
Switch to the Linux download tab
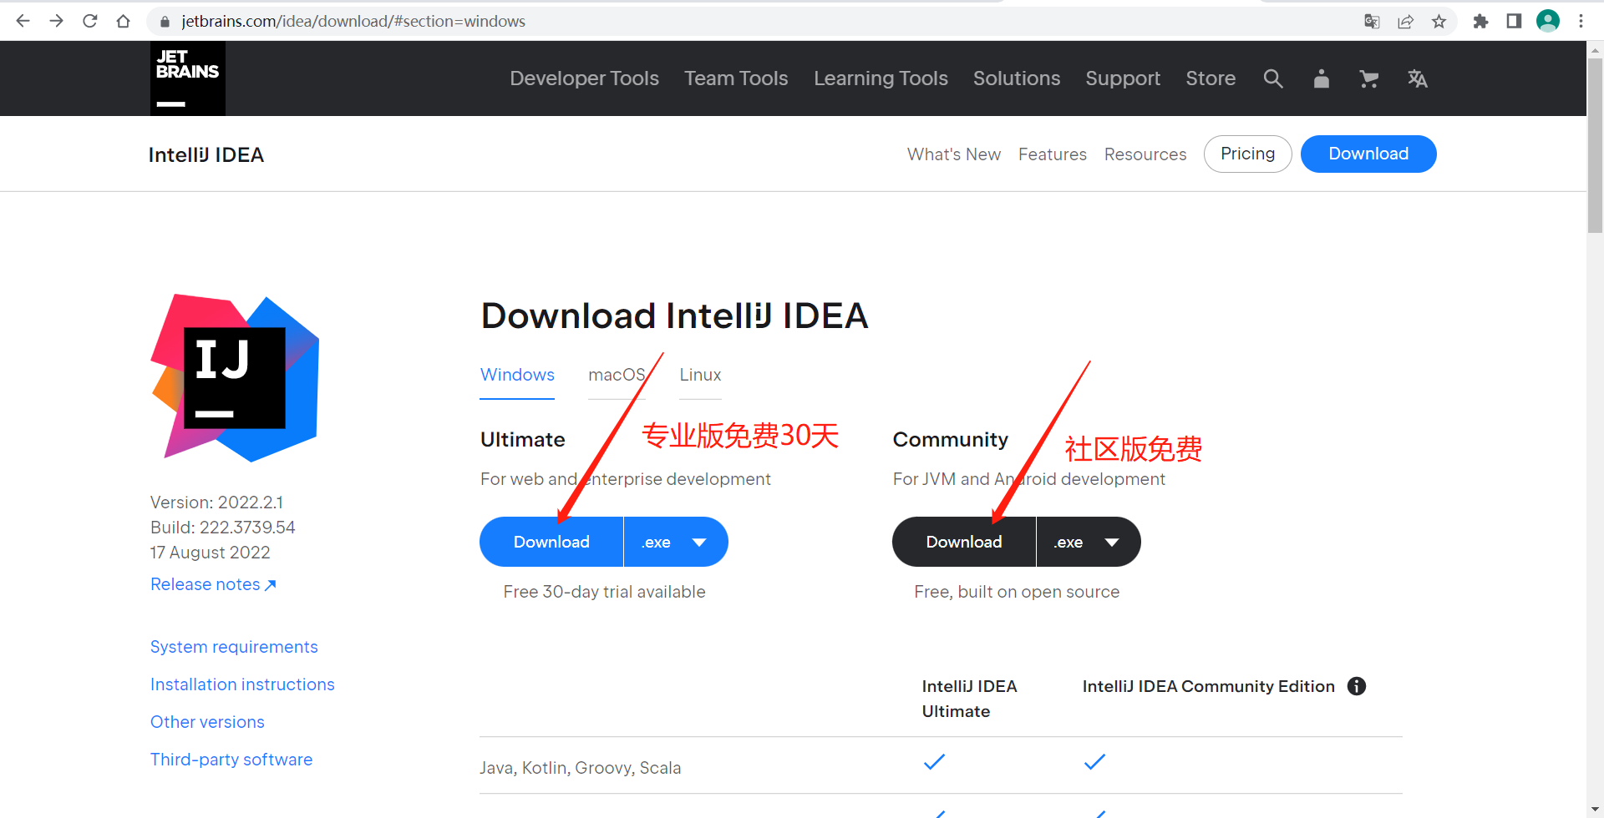699,375
